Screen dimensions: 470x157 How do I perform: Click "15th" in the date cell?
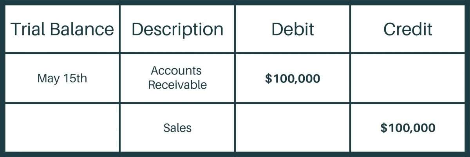tap(75, 78)
